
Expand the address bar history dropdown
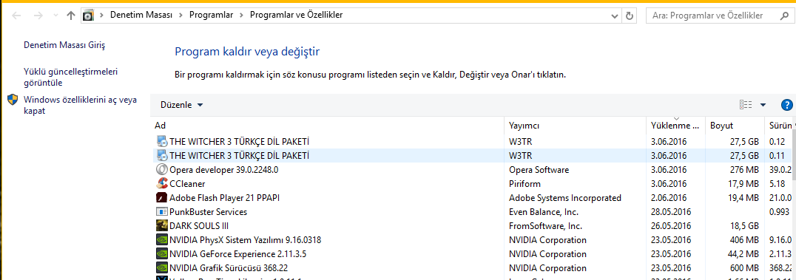coord(615,16)
